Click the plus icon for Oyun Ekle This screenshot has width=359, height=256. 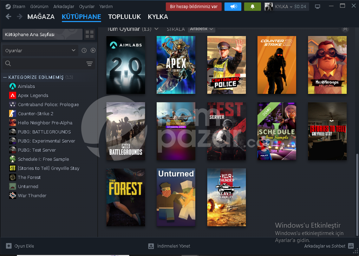point(9,246)
